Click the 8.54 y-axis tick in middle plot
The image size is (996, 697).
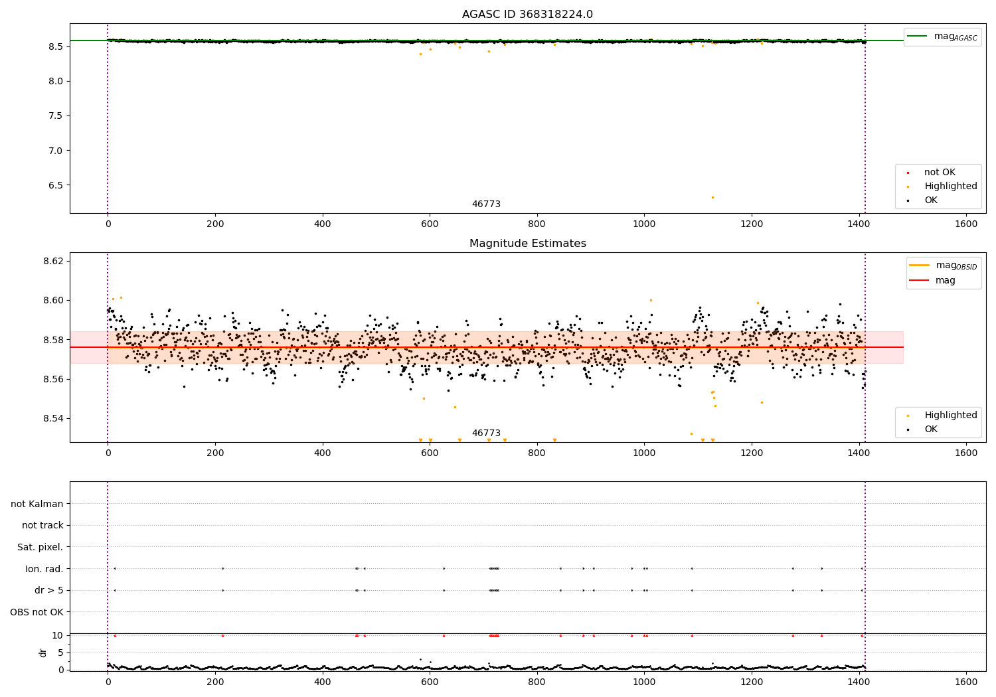click(x=52, y=419)
